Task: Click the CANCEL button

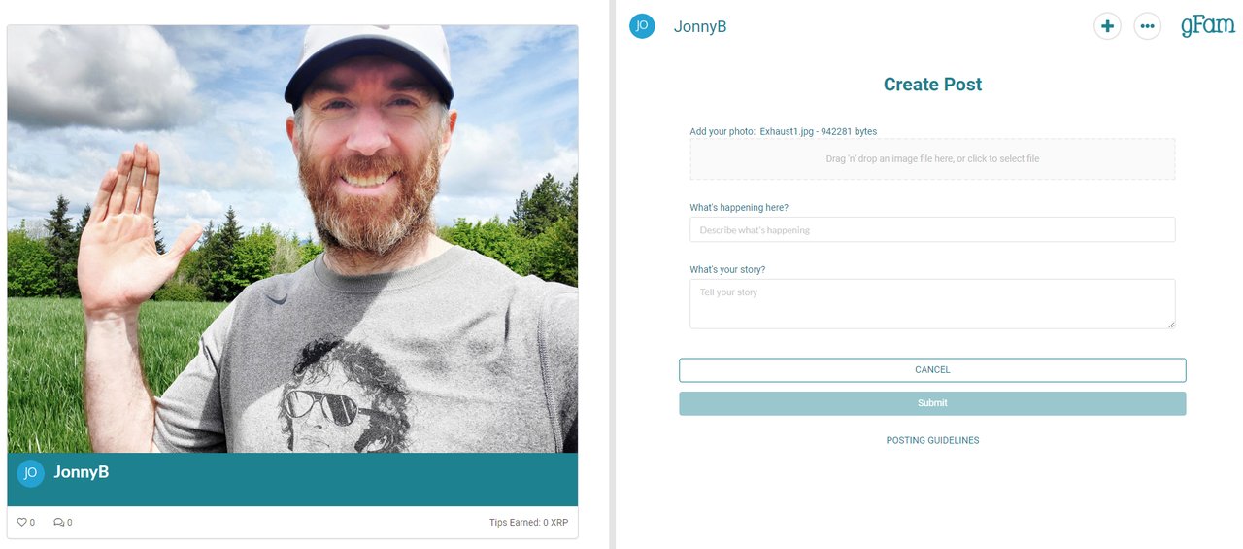Action: pos(932,370)
